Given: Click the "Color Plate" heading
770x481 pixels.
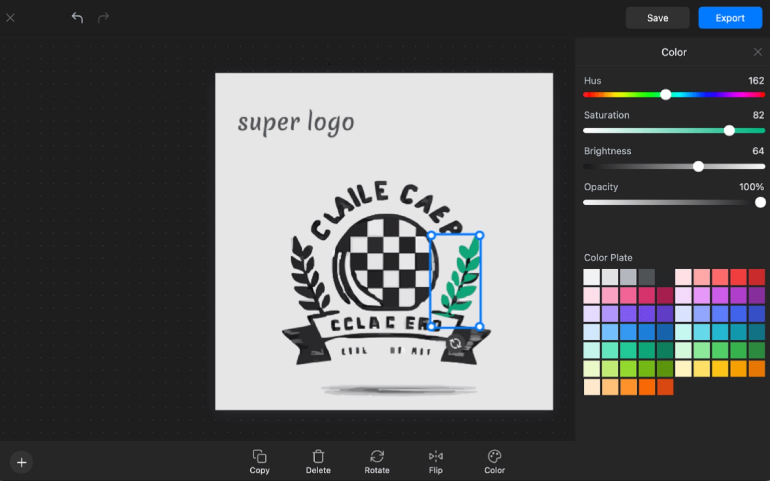Looking at the screenshot, I should pyautogui.click(x=608, y=258).
